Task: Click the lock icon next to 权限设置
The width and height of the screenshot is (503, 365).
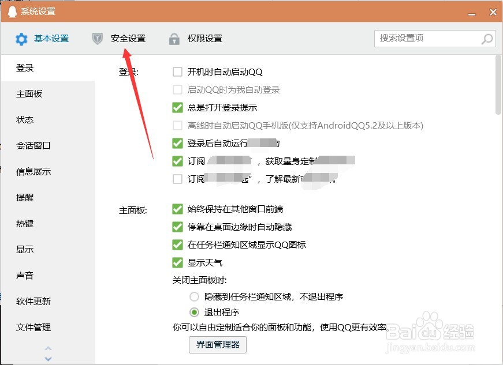Action: tap(174, 38)
